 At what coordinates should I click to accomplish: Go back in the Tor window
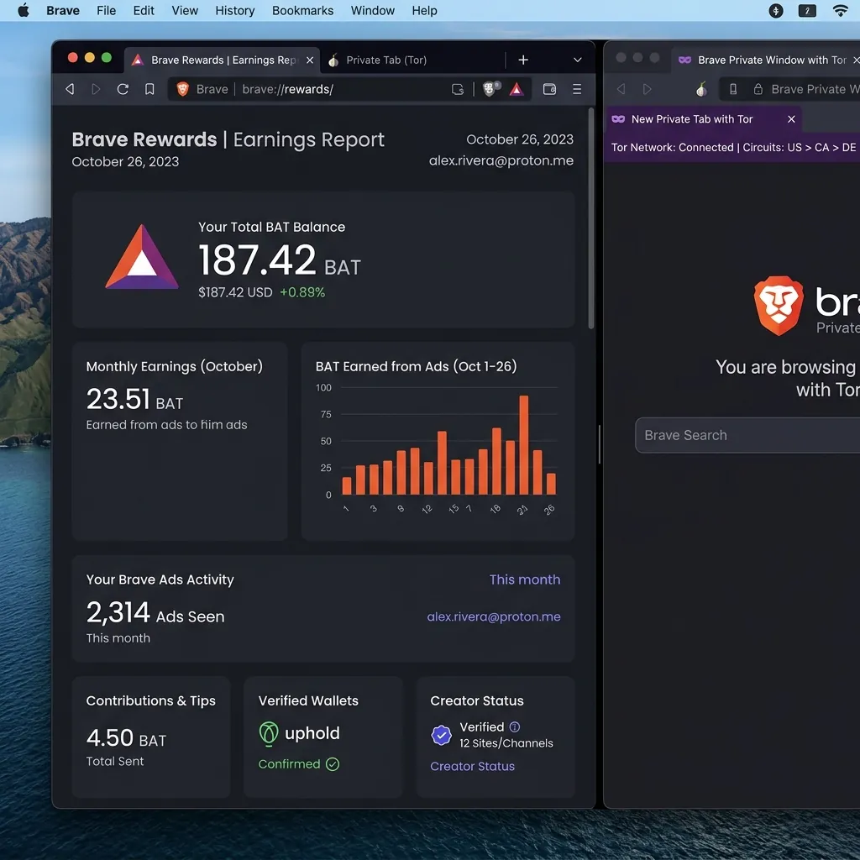tap(621, 89)
